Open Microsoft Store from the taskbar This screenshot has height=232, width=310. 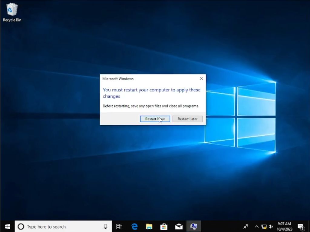tap(164, 227)
